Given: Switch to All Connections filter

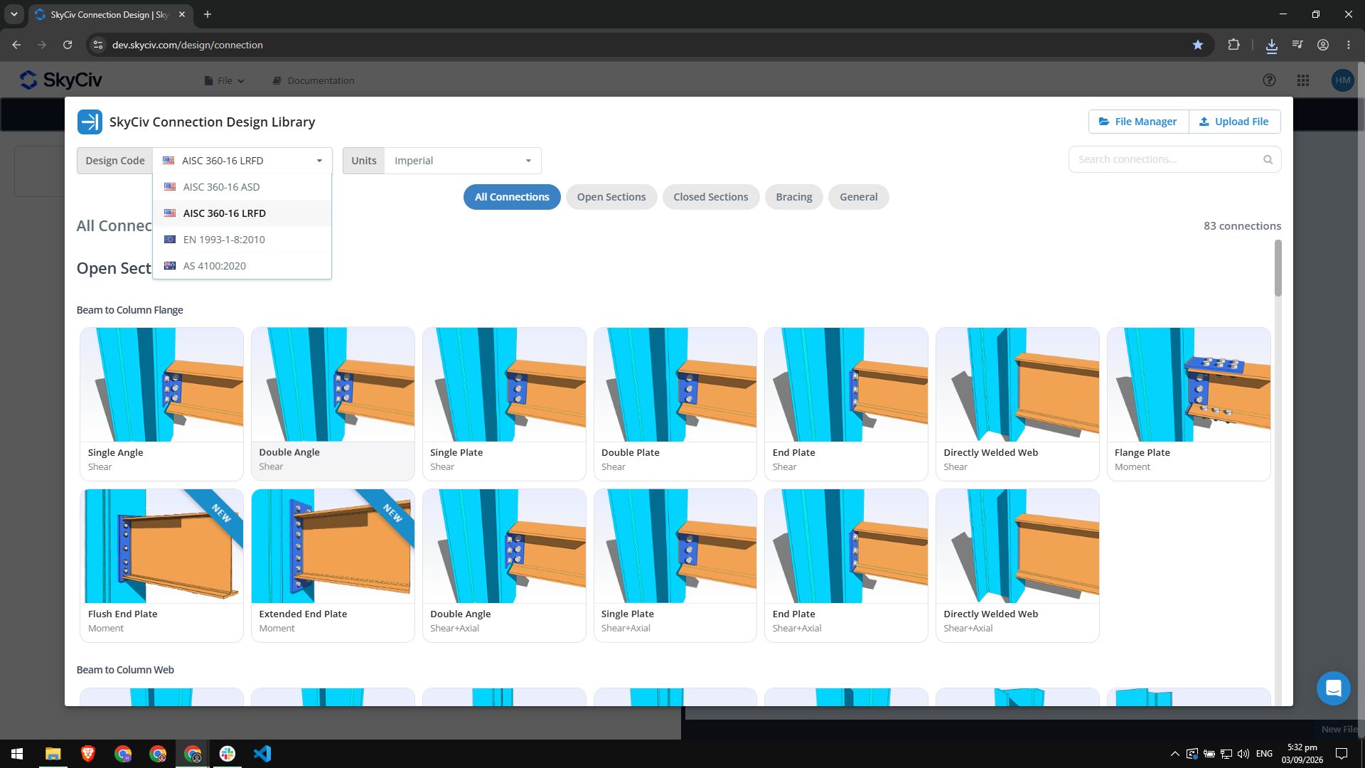Looking at the screenshot, I should (x=512, y=197).
